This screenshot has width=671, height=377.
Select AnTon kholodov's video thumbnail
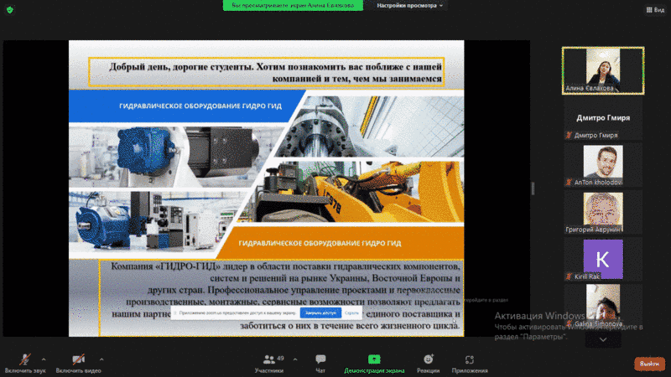coord(603,165)
